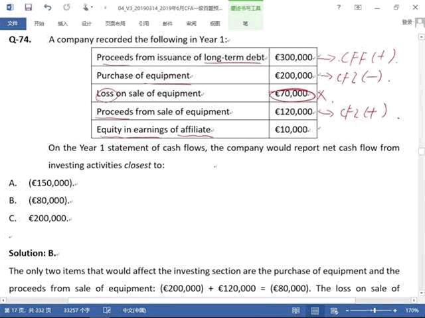
Task: Switch to Web Layout view icon
Action: coord(334,311)
